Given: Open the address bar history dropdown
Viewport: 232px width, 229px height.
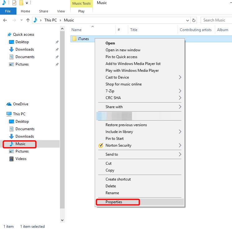Looking at the screenshot, I should pyautogui.click(x=188, y=20).
